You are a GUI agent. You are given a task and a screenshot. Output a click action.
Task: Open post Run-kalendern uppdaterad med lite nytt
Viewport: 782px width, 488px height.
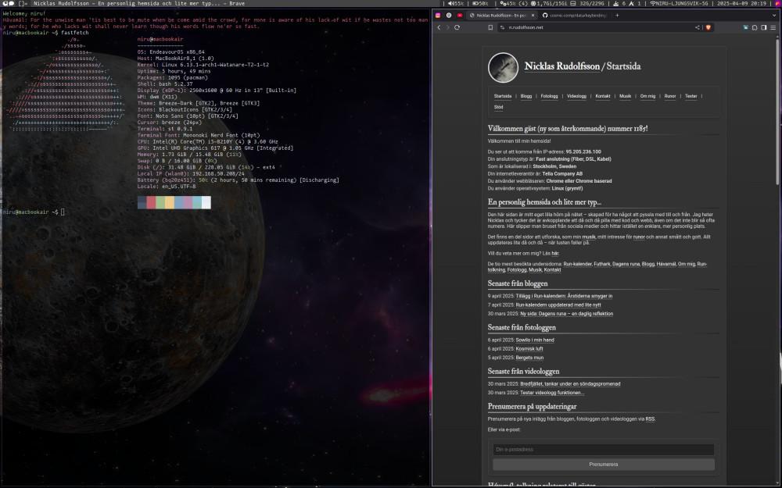click(558, 305)
